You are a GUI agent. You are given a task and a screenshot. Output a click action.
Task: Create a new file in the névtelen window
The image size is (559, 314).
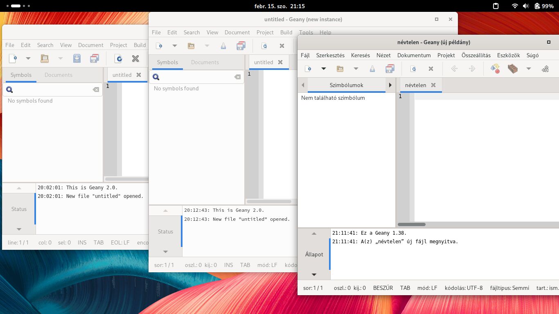click(x=308, y=69)
